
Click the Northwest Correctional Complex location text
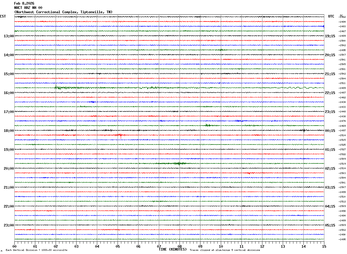(63, 12)
